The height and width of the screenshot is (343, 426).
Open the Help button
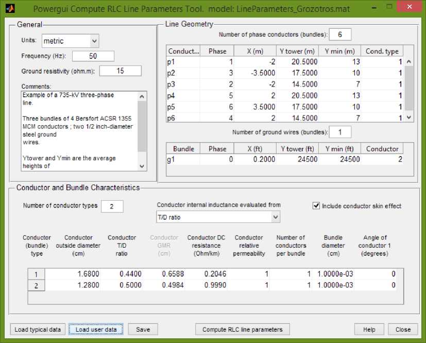pyautogui.click(x=369, y=330)
